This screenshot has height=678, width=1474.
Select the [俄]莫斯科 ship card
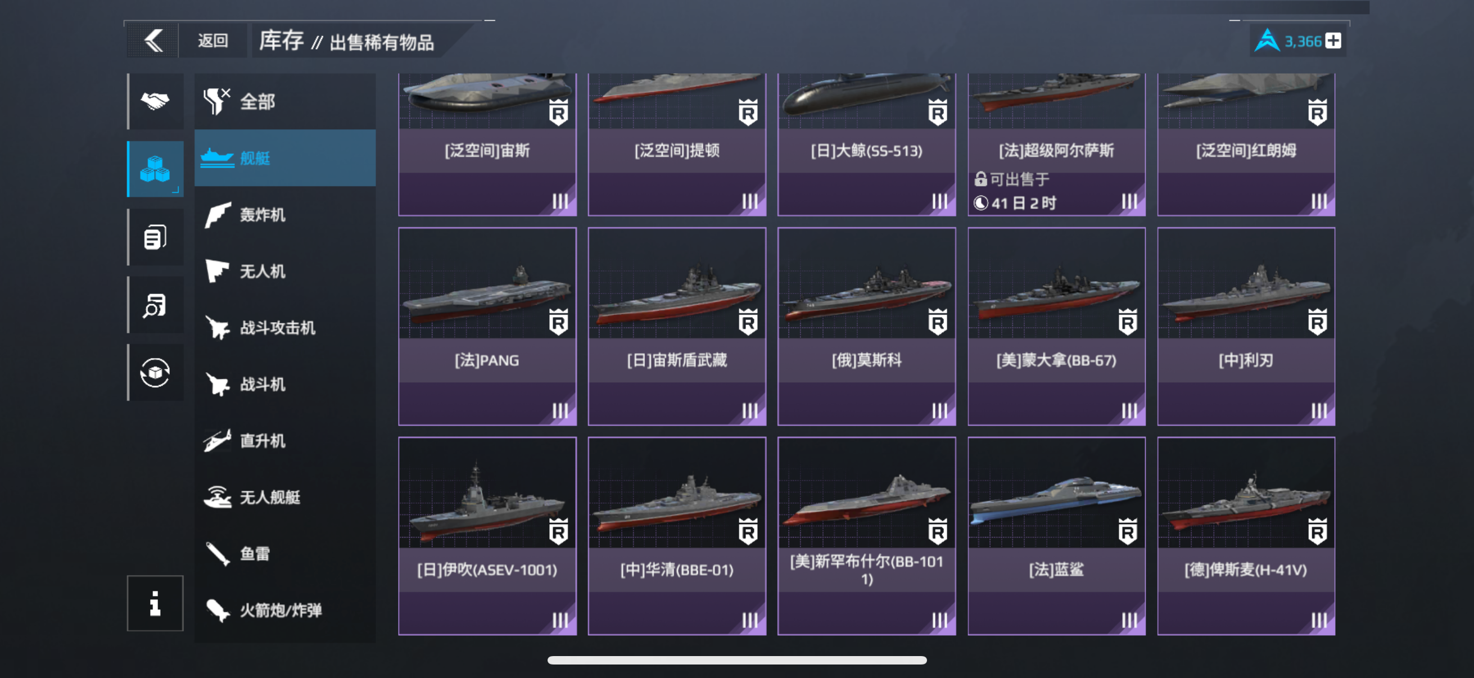866,327
